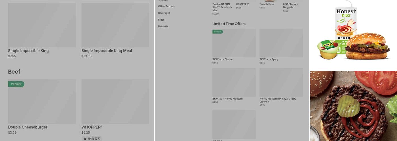Click the large WHOPPER image in Beef section
The image size is (397, 141).
tap(115, 102)
